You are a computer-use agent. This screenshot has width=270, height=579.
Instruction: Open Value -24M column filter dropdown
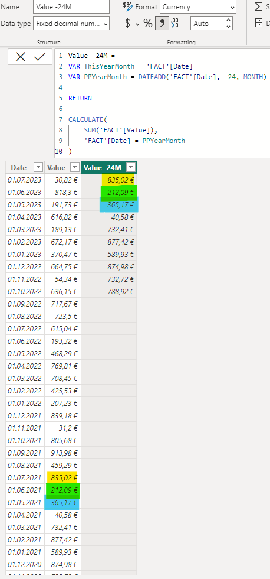(131, 168)
